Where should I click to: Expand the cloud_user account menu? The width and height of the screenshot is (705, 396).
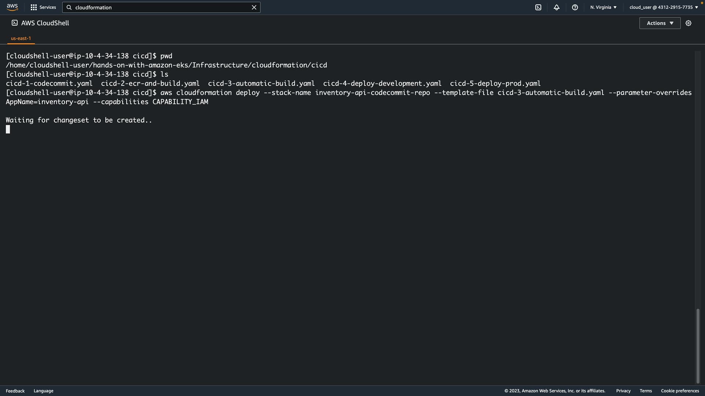(664, 7)
